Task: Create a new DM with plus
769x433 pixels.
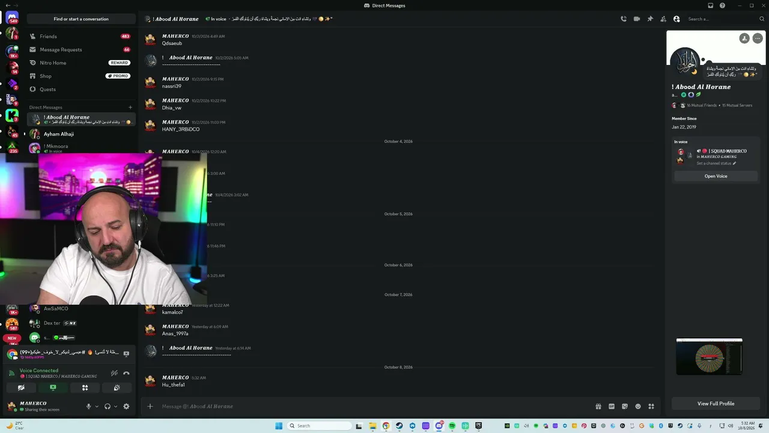Action: click(x=130, y=107)
